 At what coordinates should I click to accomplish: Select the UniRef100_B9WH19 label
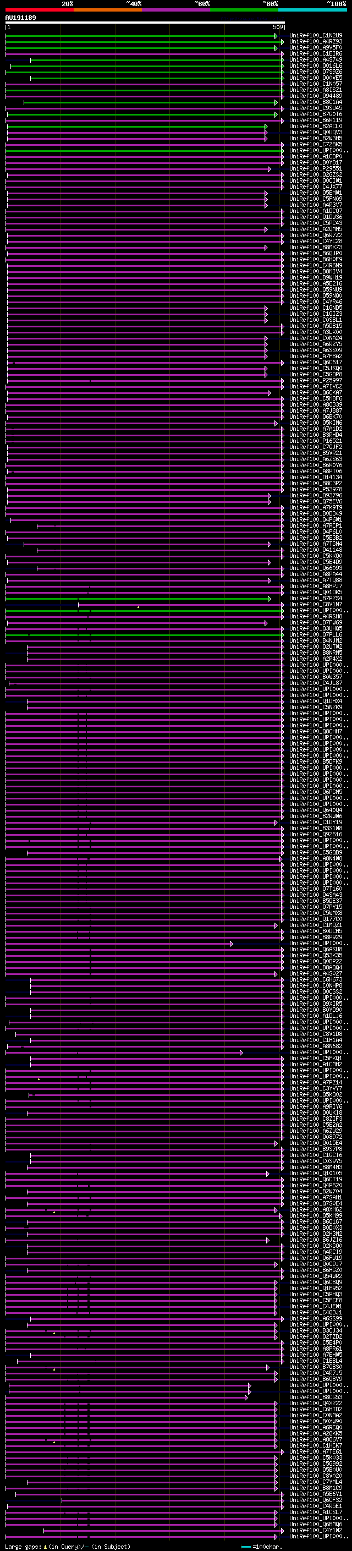(x=316, y=277)
